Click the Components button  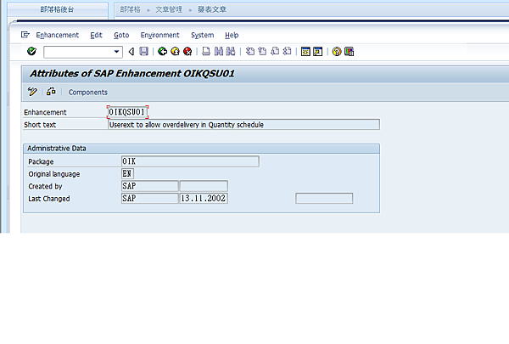tap(87, 93)
